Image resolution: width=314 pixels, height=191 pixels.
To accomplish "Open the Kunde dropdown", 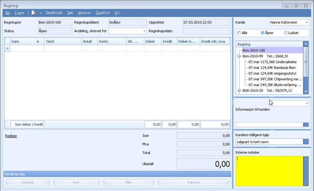I will click(307, 23).
